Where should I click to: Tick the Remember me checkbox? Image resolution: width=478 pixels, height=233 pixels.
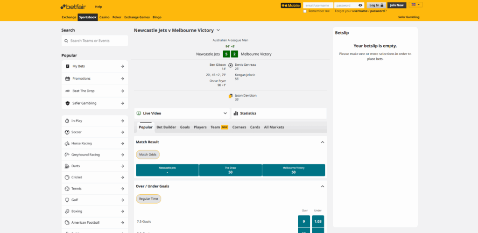click(x=305, y=11)
